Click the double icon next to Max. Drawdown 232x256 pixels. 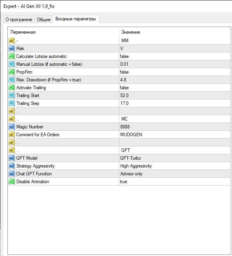pos(12,80)
